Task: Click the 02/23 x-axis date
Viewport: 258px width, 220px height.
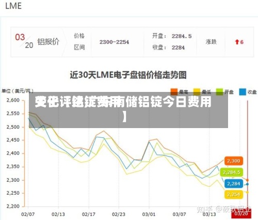Action: (x=119, y=214)
